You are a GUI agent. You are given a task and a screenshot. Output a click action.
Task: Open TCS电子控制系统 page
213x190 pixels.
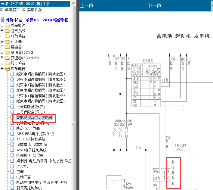point(31,139)
